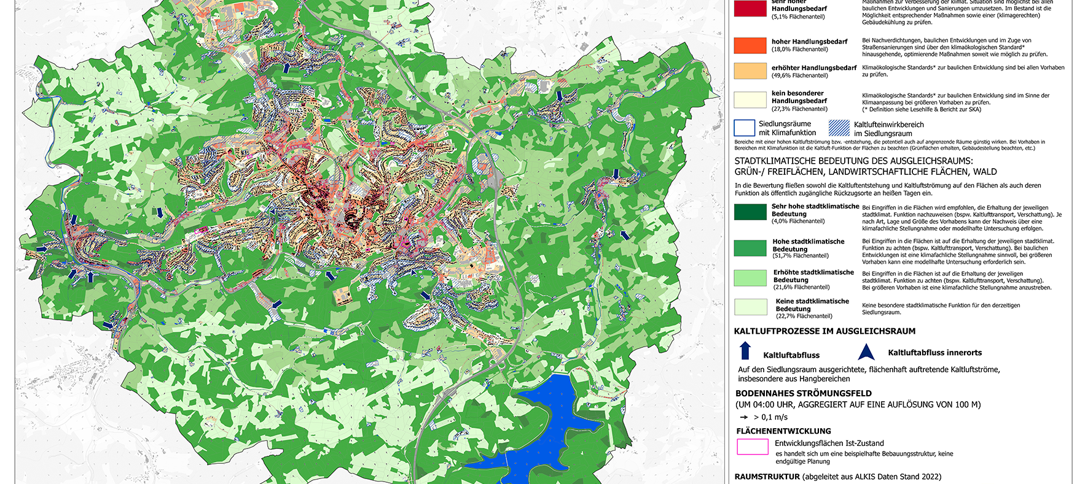Click the medium green Hohe stadtklimatische Bedeutung swatch
This screenshot has height=484, width=1077.
(750, 248)
